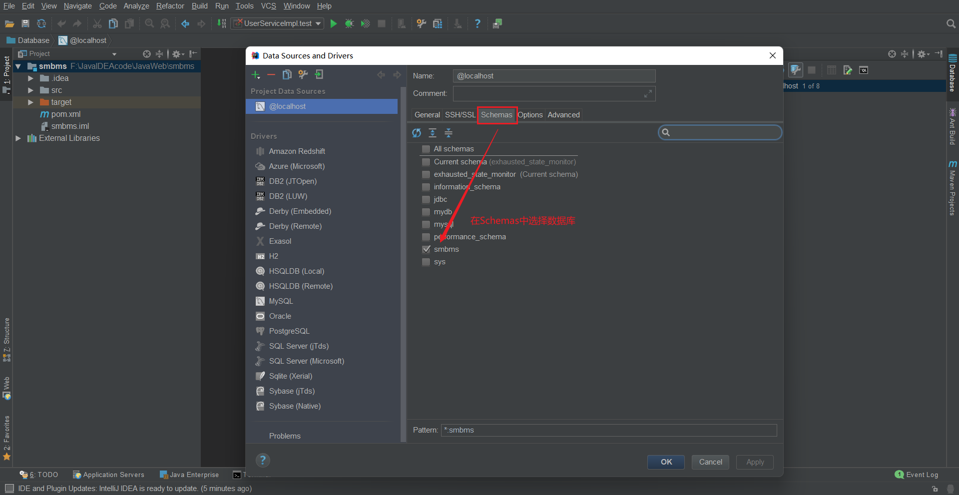Click the Undo arrow in toolbar
Image resolution: width=959 pixels, height=495 pixels.
click(x=61, y=23)
